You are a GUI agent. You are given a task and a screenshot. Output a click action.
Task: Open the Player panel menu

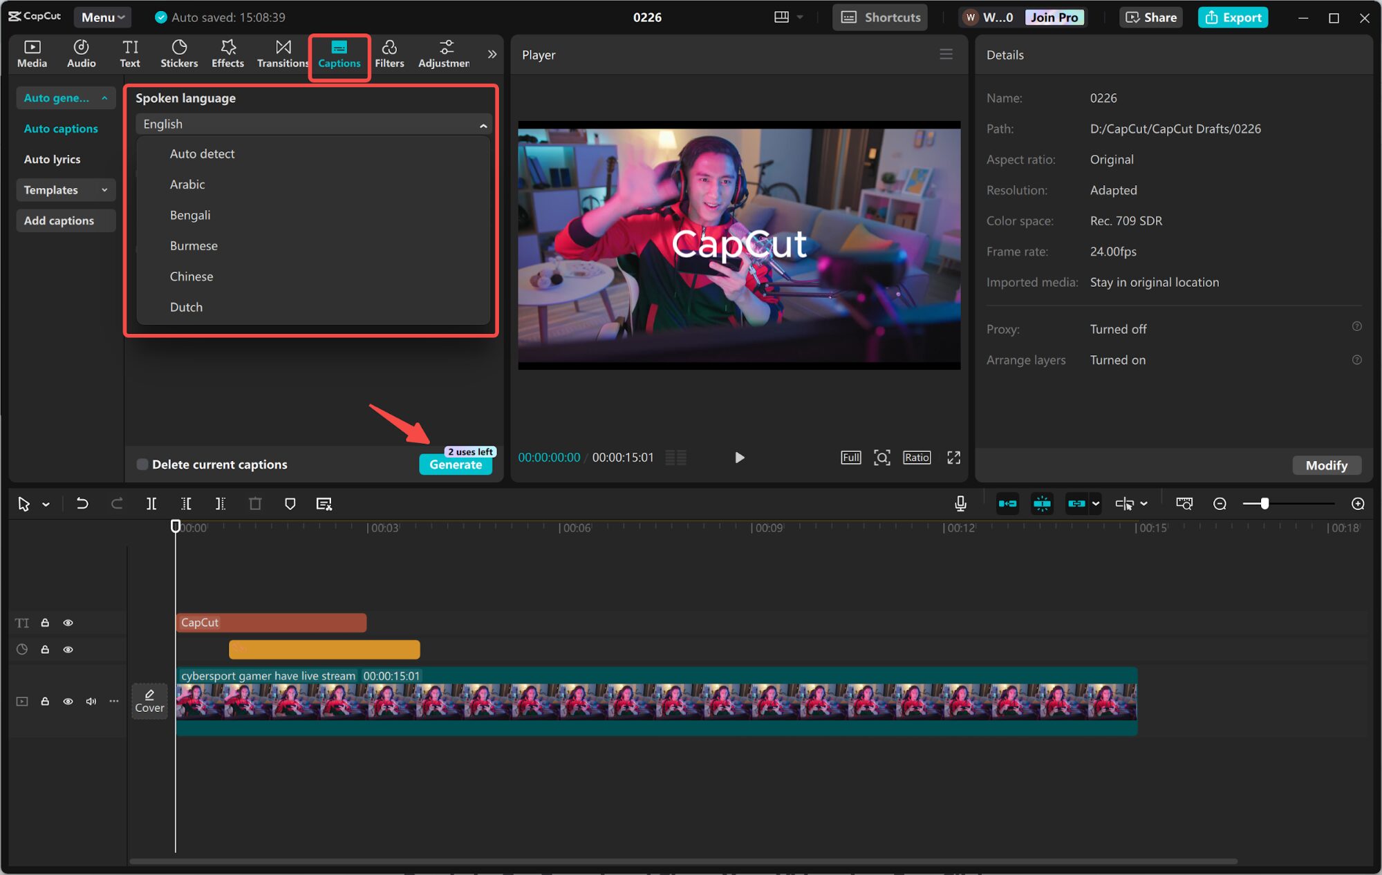(x=946, y=54)
